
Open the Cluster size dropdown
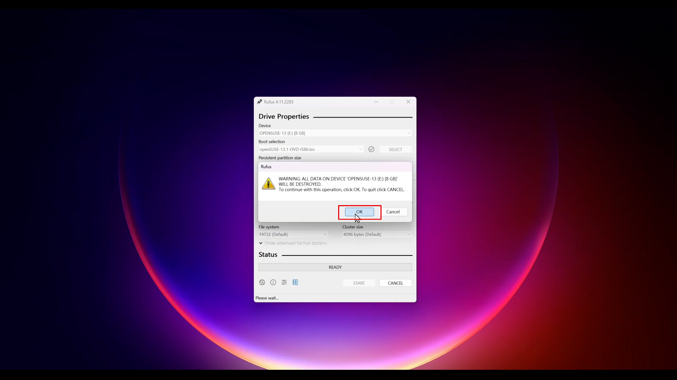pos(377,234)
